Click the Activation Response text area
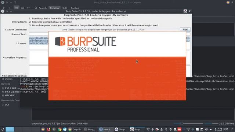Screen dimensions: 235x132 (39, 71)
